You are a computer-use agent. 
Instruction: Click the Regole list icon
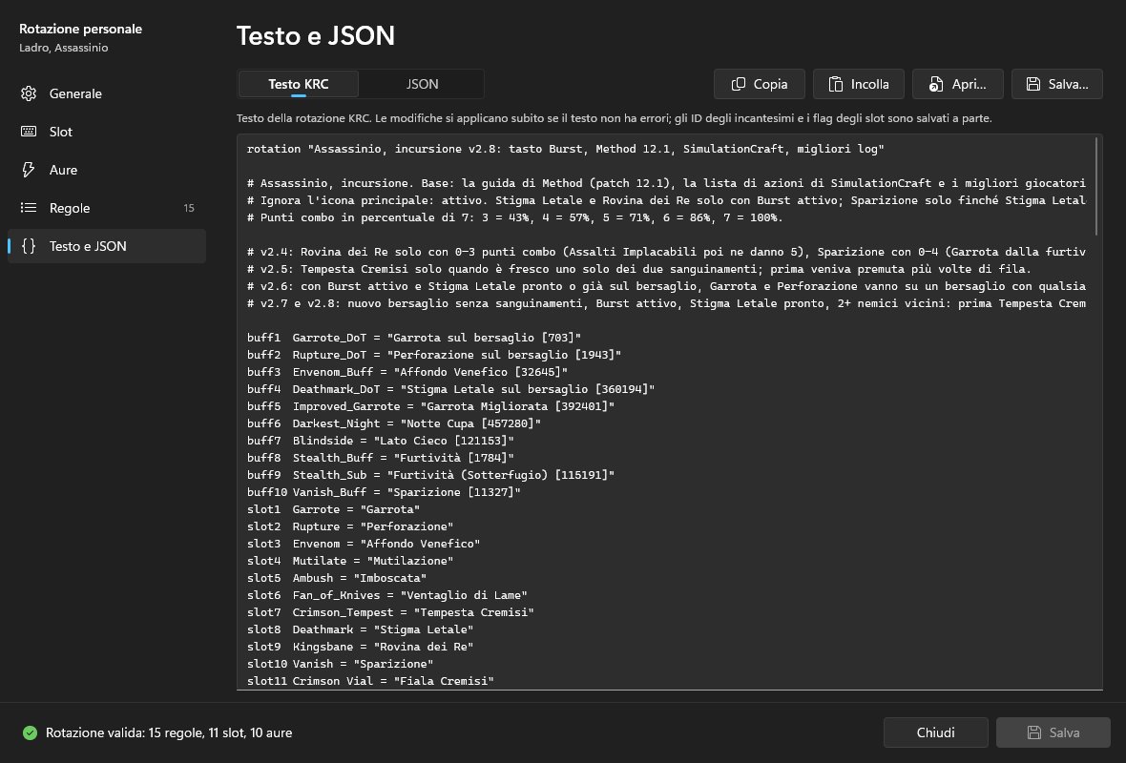[29, 207]
